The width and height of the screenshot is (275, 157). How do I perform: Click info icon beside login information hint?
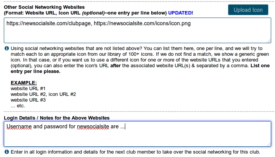point(7,152)
